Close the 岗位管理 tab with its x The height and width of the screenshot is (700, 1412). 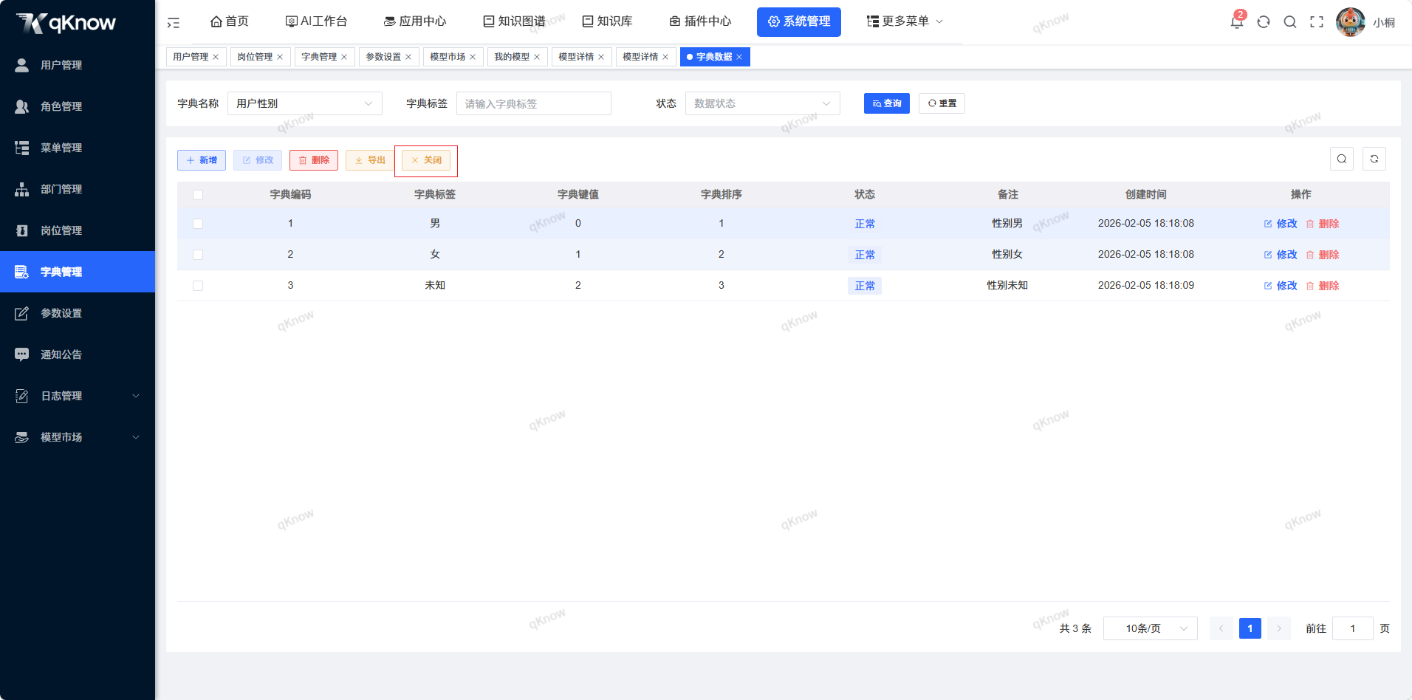click(x=280, y=57)
